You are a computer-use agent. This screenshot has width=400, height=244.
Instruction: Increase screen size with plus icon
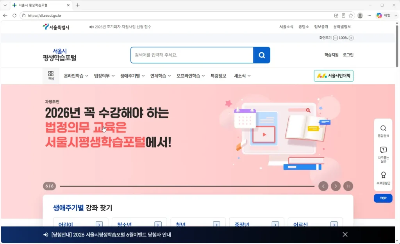(x=351, y=38)
